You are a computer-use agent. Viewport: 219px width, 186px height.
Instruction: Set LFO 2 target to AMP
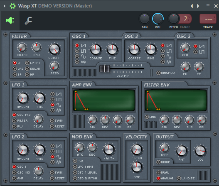(x=14, y=179)
